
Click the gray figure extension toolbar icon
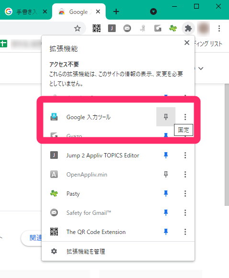point(142,28)
